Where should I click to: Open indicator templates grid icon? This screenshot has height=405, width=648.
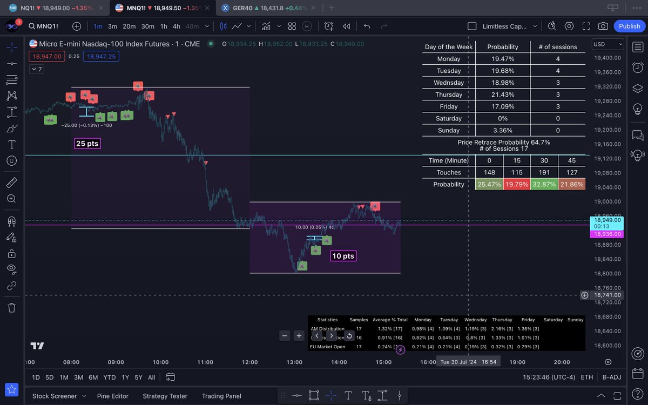(292, 26)
